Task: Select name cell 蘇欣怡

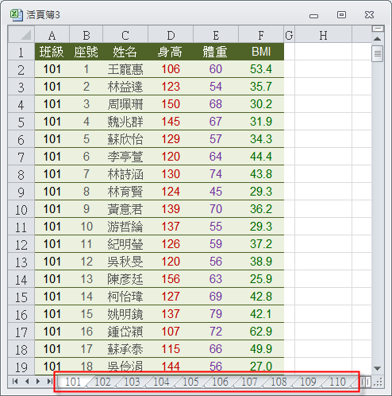Action: (125, 139)
